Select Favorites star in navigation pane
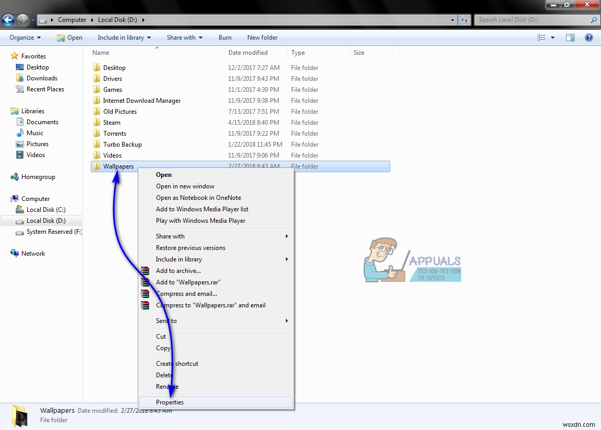The height and width of the screenshot is (430, 601). 15,56
